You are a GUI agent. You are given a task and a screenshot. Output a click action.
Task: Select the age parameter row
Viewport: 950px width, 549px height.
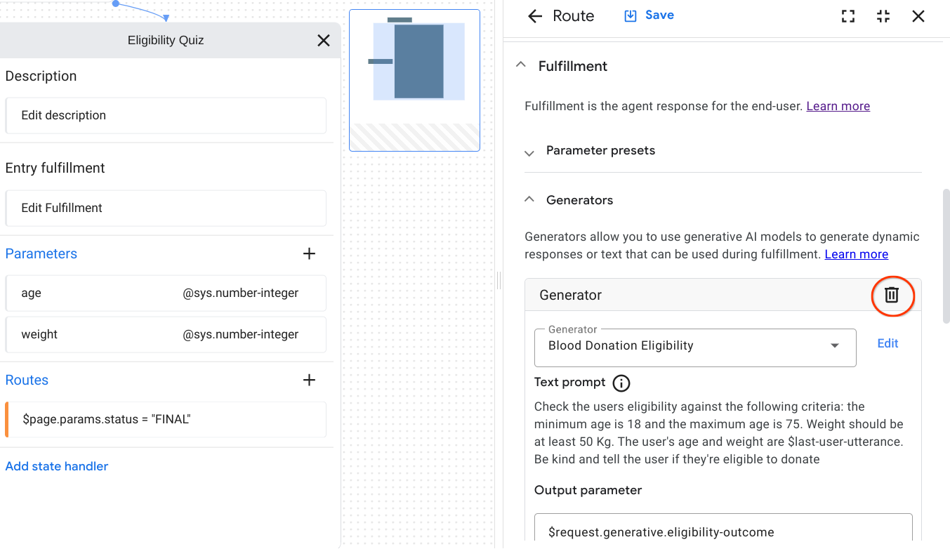pyautogui.click(x=166, y=293)
